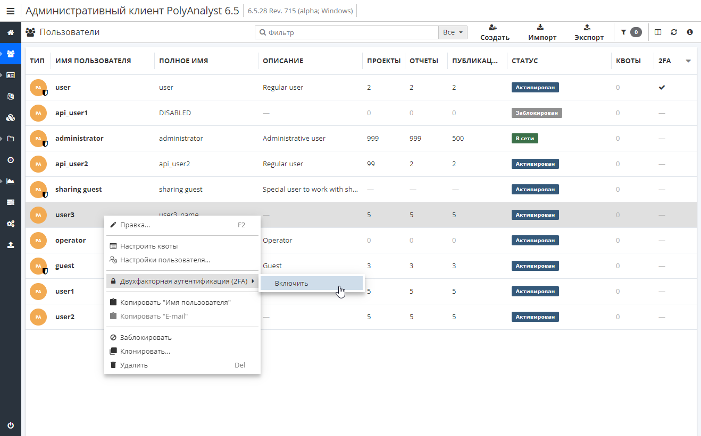Viewport: 701px width, 436px height.
Task: Click the power logout icon
Action: (x=11, y=425)
